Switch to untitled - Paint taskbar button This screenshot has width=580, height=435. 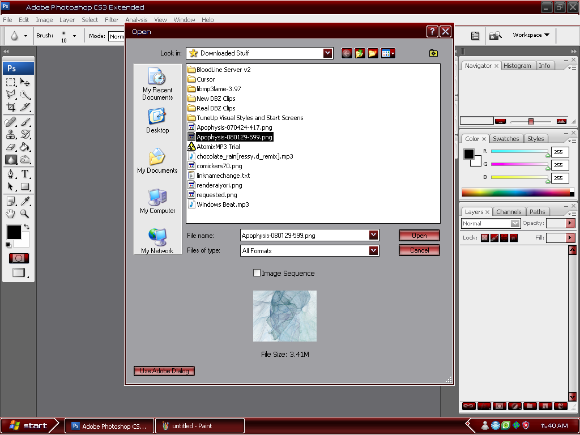pyautogui.click(x=200, y=426)
